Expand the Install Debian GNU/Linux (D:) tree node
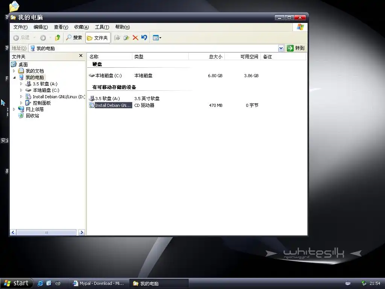The width and height of the screenshot is (385, 289). [21, 97]
